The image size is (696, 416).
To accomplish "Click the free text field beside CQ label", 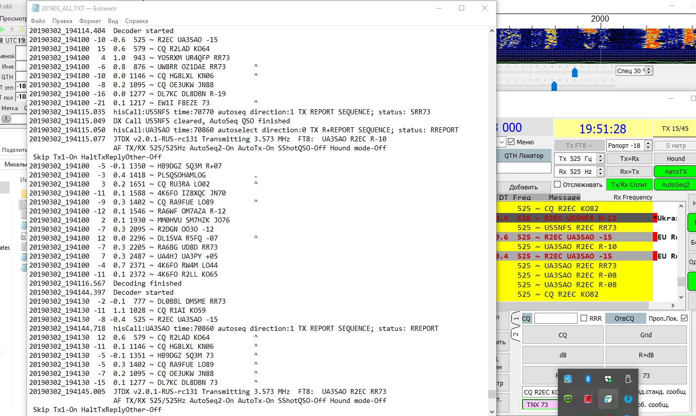I will tap(555, 318).
